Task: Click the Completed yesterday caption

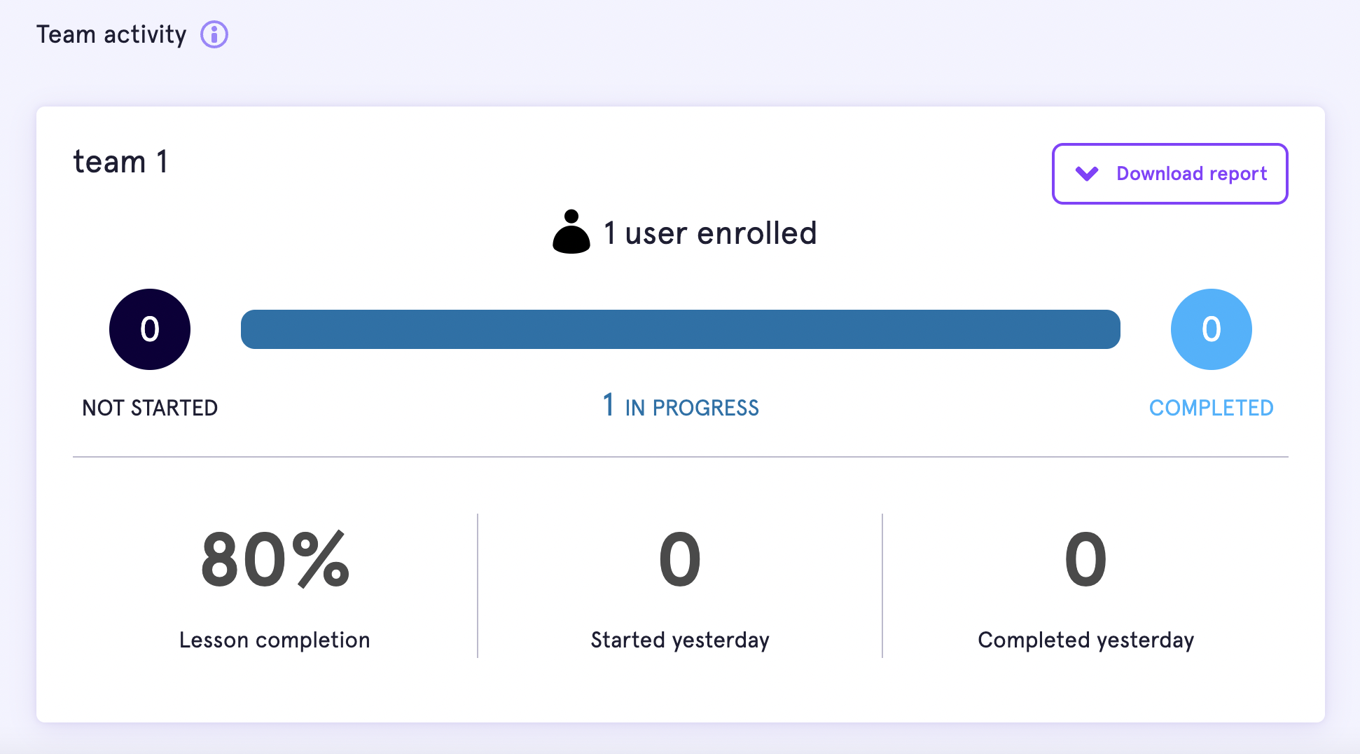Action: pos(1085,640)
